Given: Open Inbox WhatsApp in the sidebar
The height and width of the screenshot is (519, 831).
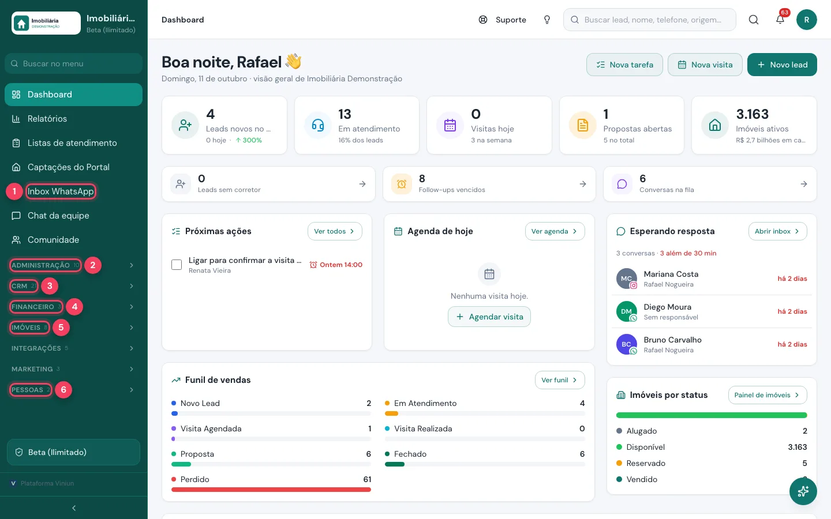Looking at the screenshot, I should point(74,191).
